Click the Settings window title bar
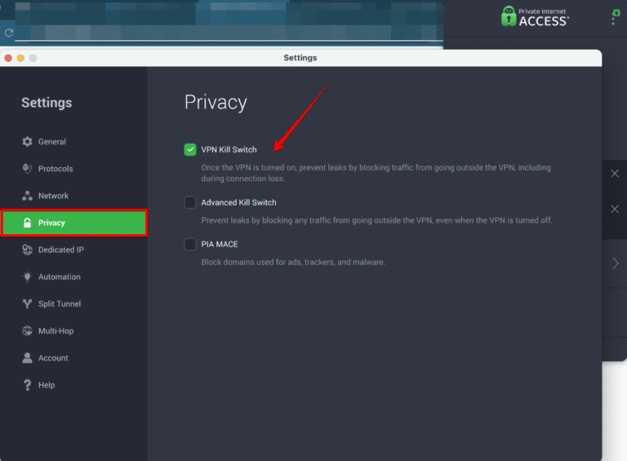 300,58
